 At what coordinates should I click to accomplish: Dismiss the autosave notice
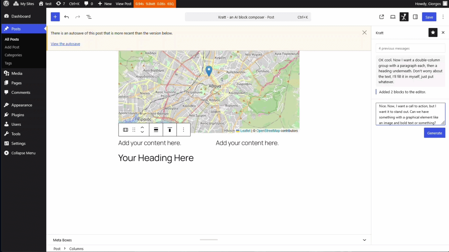[x=364, y=33]
